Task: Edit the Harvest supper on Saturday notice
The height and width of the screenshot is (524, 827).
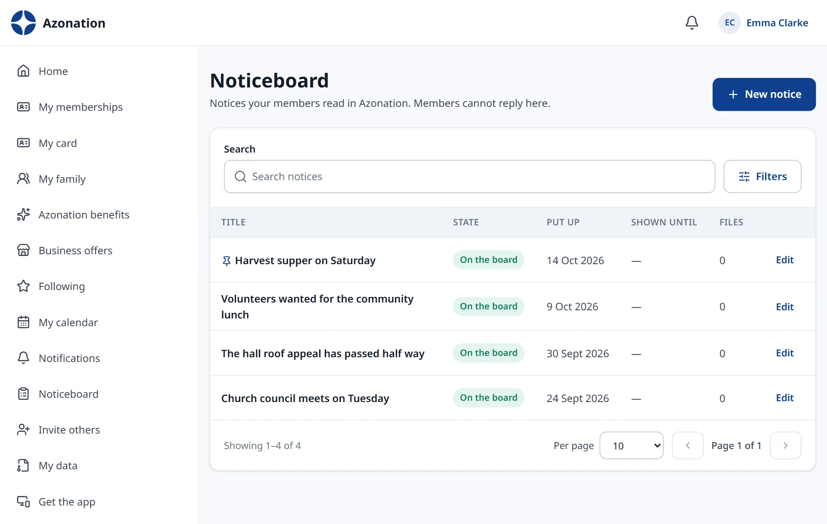Action: 785,260
